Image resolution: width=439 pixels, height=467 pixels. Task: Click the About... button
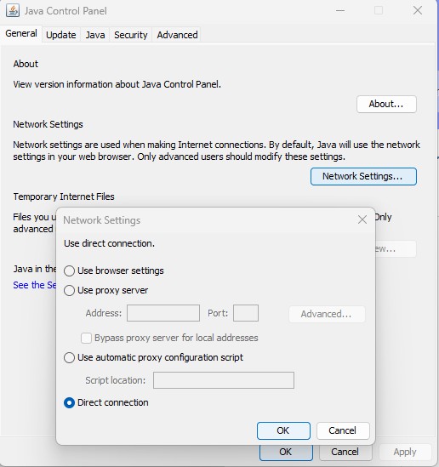point(386,104)
